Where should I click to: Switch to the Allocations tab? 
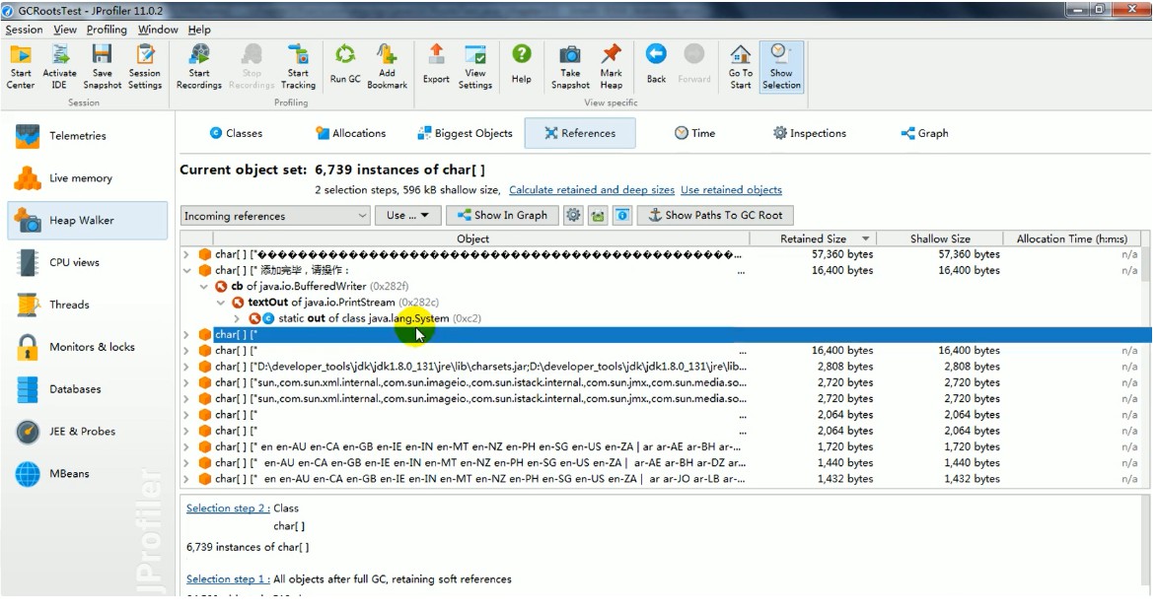click(350, 133)
